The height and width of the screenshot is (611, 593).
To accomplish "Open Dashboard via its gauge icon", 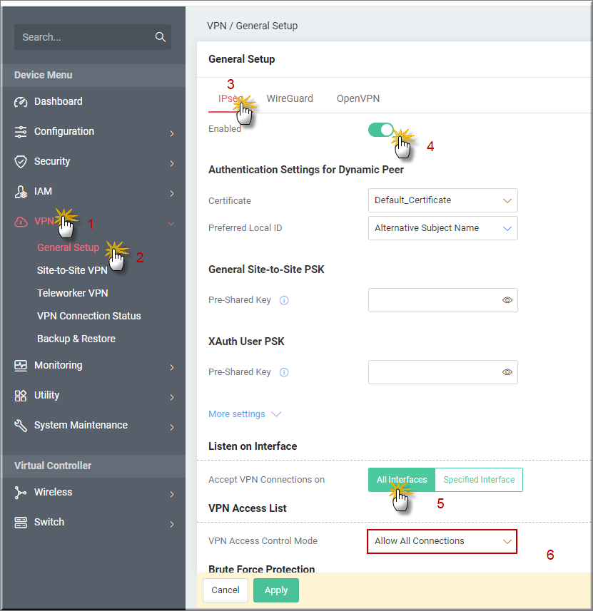I will [21, 102].
